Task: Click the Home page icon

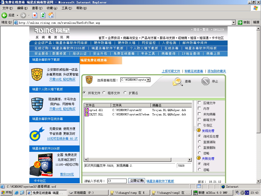Action: [x=51, y=15]
